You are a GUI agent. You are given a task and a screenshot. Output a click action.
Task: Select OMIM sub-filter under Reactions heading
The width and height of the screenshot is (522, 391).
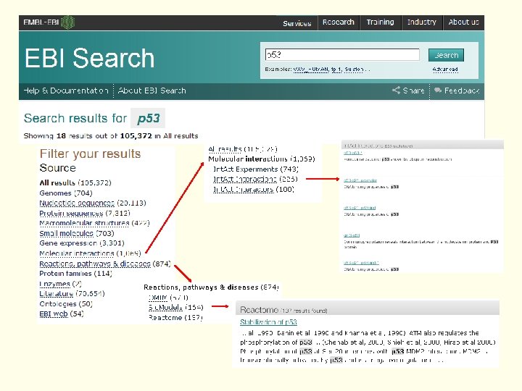[x=158, y=298]
